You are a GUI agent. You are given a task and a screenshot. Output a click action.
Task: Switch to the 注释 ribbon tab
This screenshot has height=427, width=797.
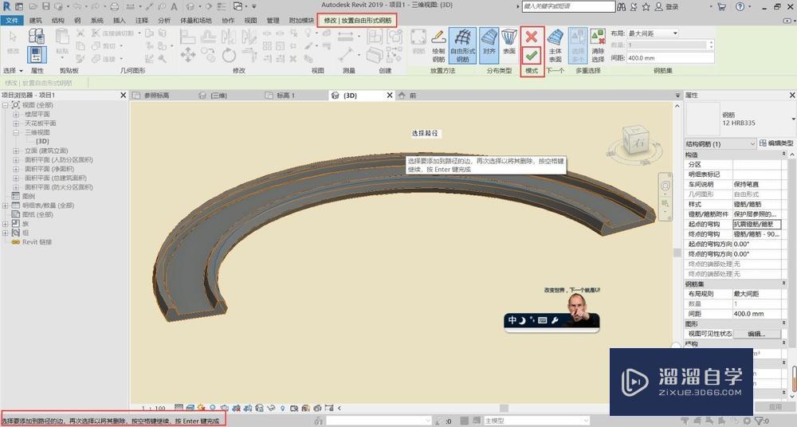(x=142, y=21)
